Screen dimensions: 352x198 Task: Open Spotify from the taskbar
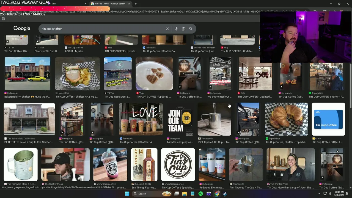200,194
